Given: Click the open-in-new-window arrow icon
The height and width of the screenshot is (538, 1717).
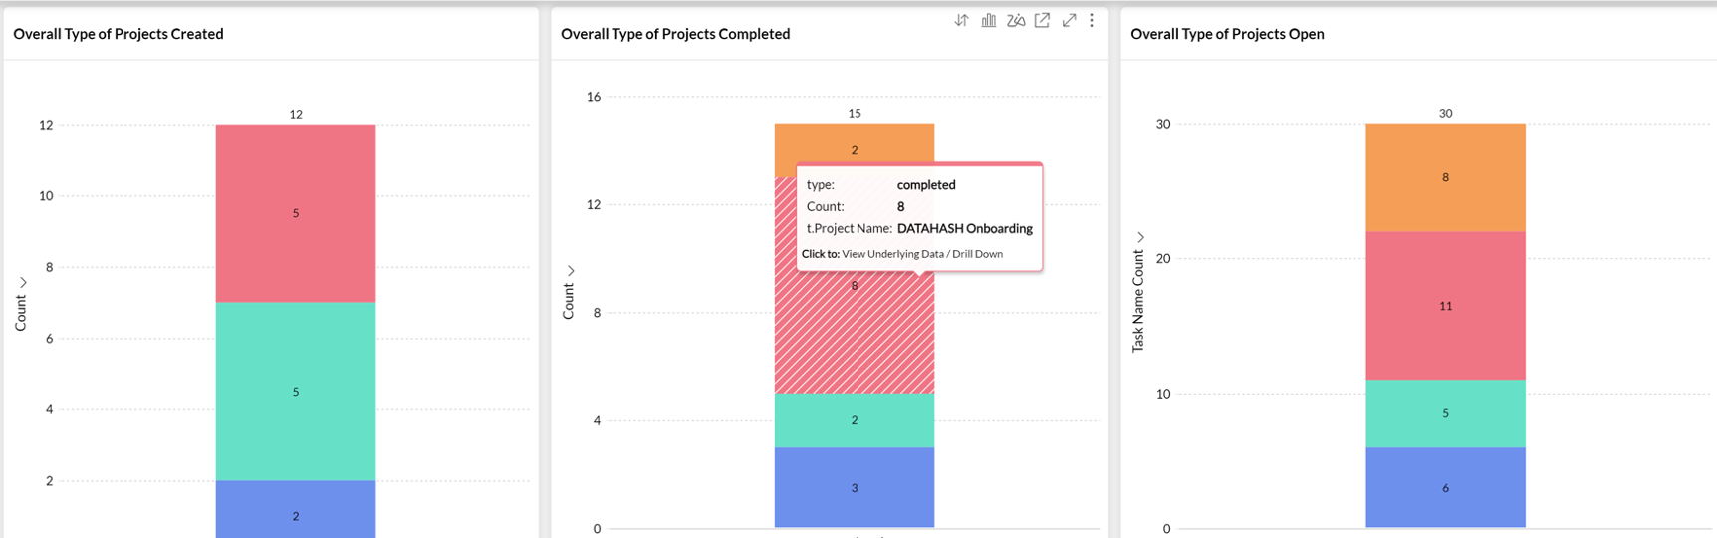Looking at the screenshot, I should [1042, 20].
